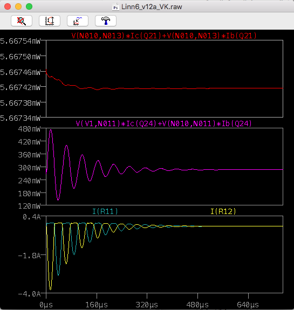
Task: Click the 0µs time axis origin label
Action: (x=46, y=305)
